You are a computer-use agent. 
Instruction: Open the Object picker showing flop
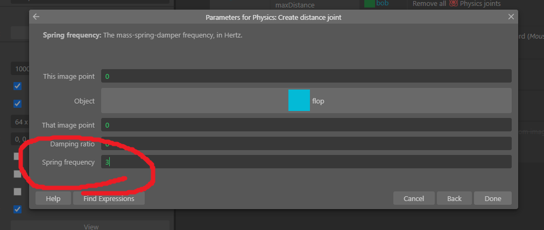point(306,101)
